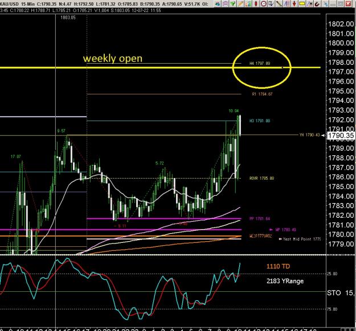Click the green down-arrow toolbar icon
The height and width of the screenshot is (331, 356).
tap(233, 3)
